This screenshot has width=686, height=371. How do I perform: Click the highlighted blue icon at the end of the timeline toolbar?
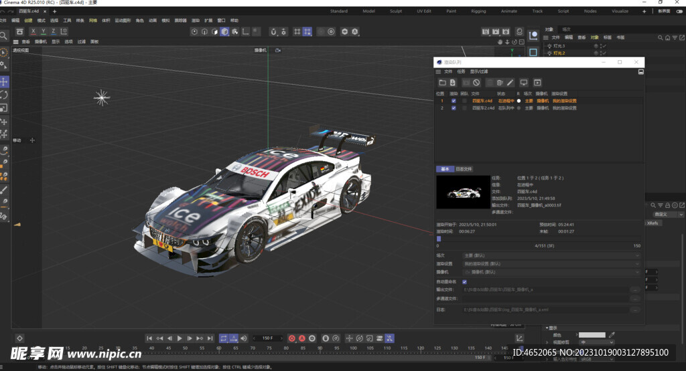click(389, 338)
